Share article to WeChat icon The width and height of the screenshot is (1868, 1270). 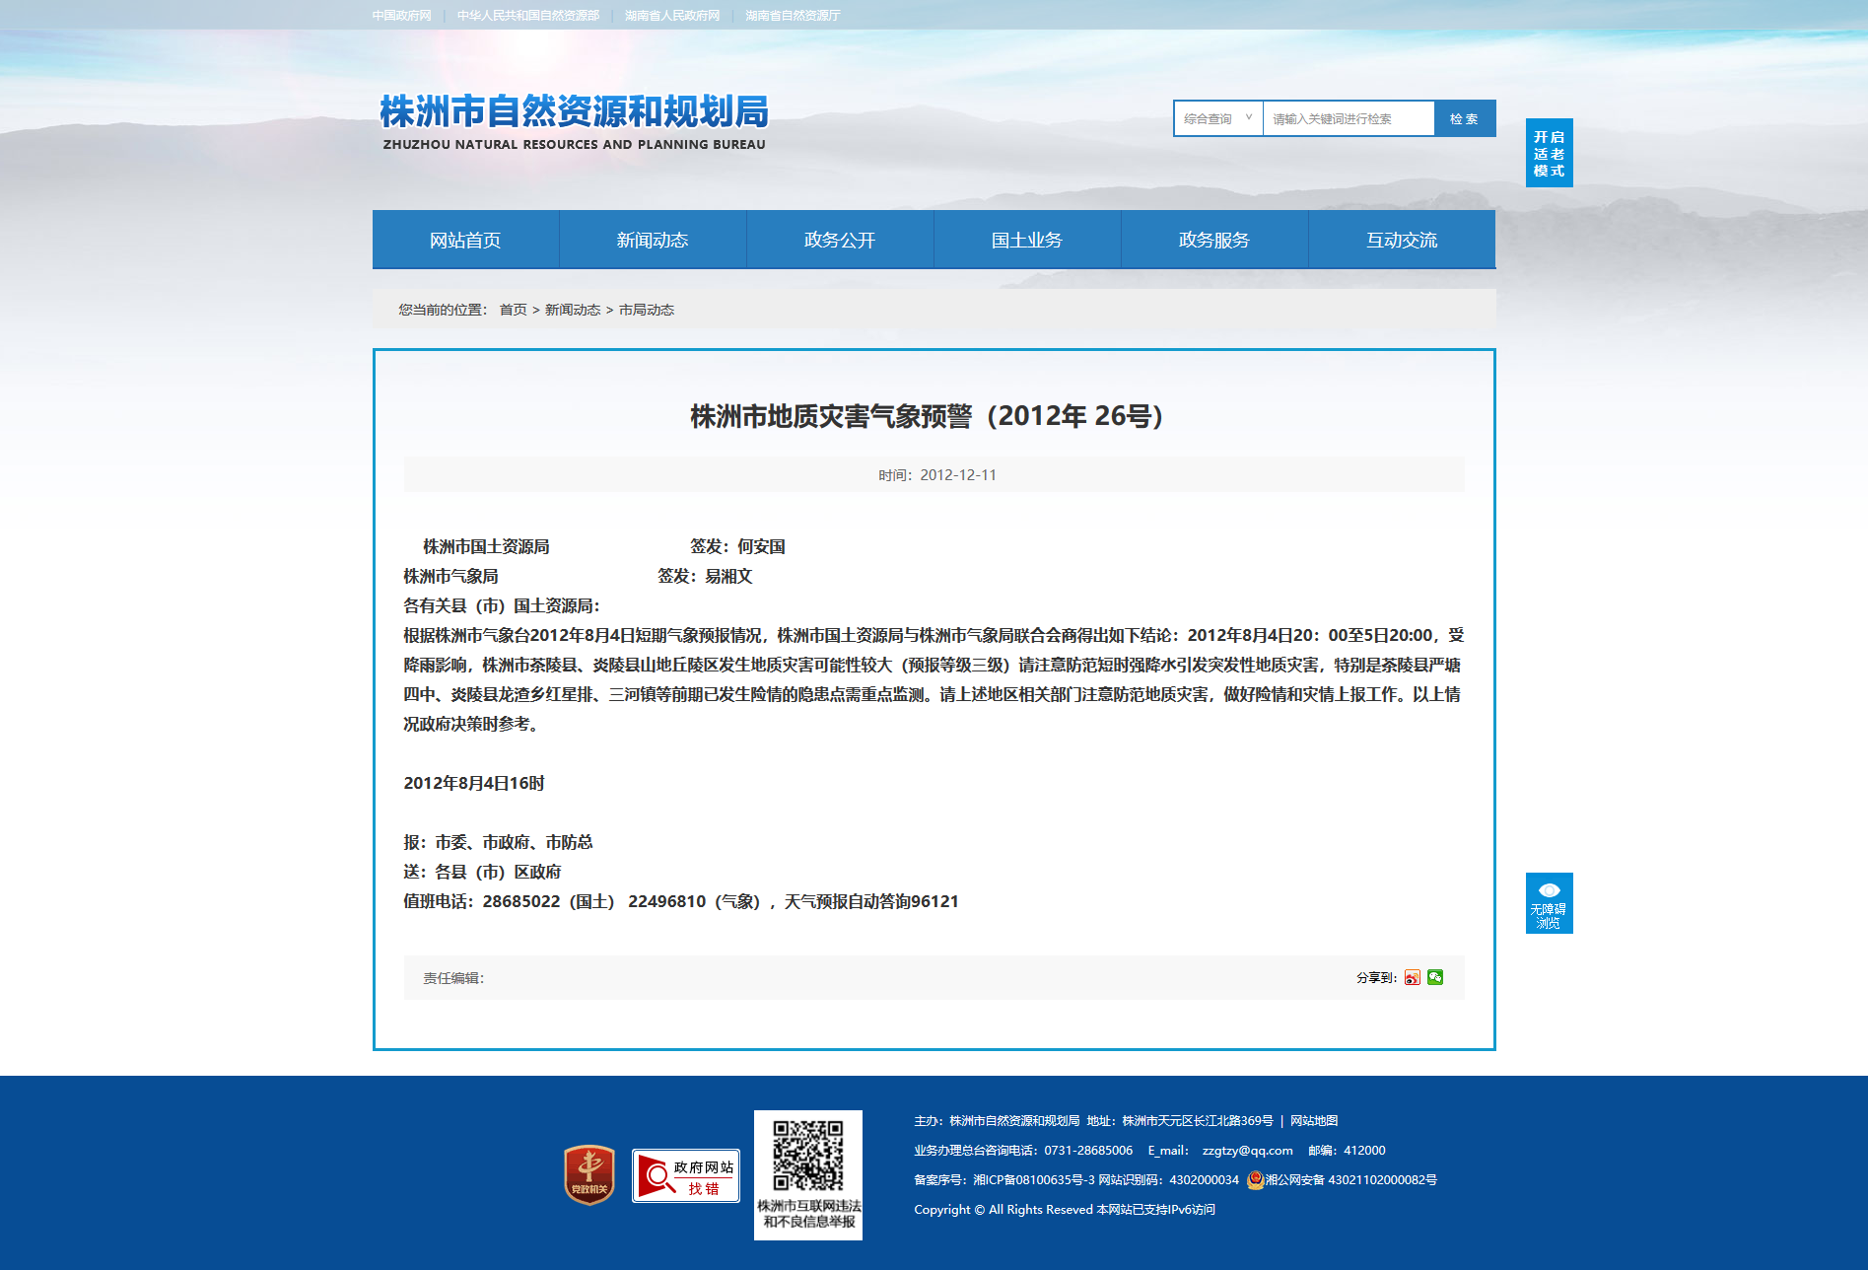click(x=1435, y=977)
